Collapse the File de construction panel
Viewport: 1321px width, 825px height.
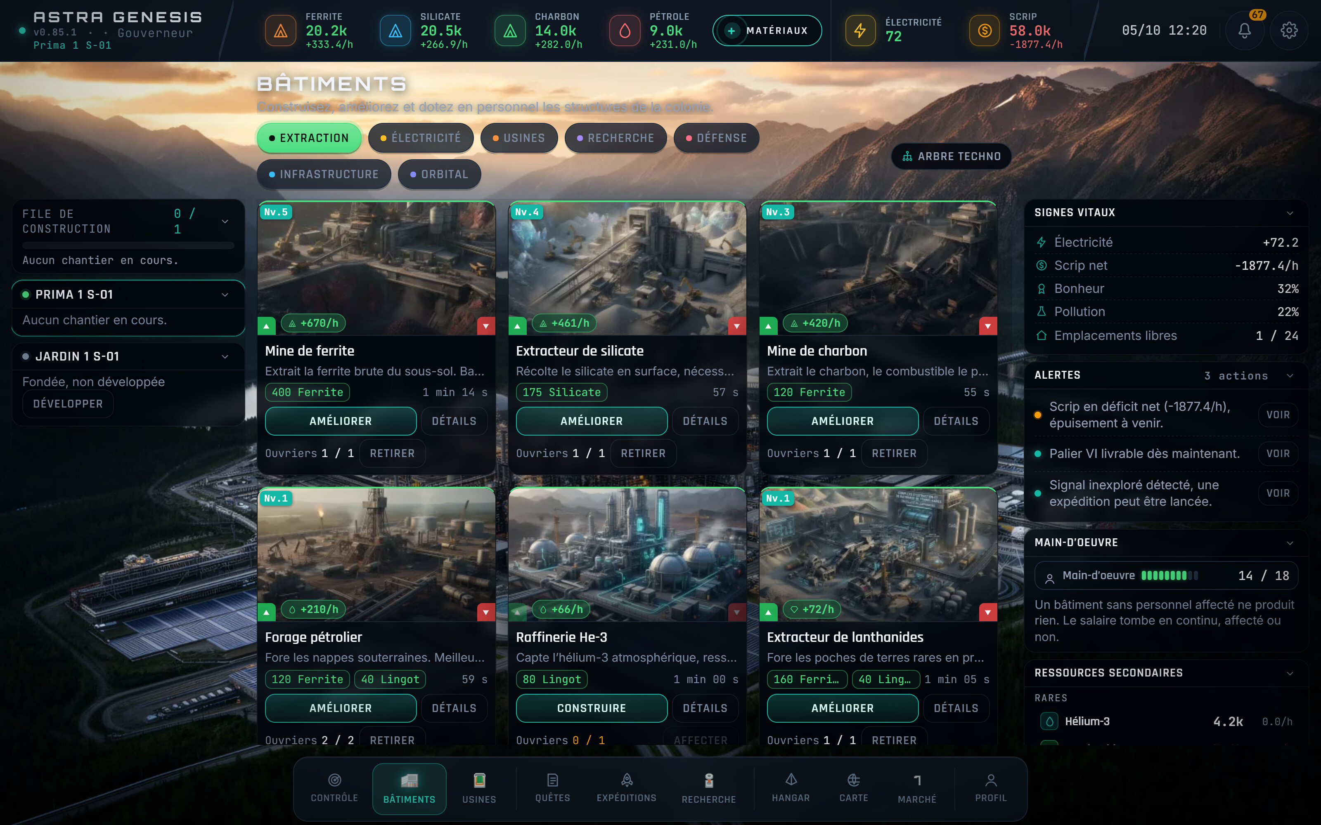point(225,222)
